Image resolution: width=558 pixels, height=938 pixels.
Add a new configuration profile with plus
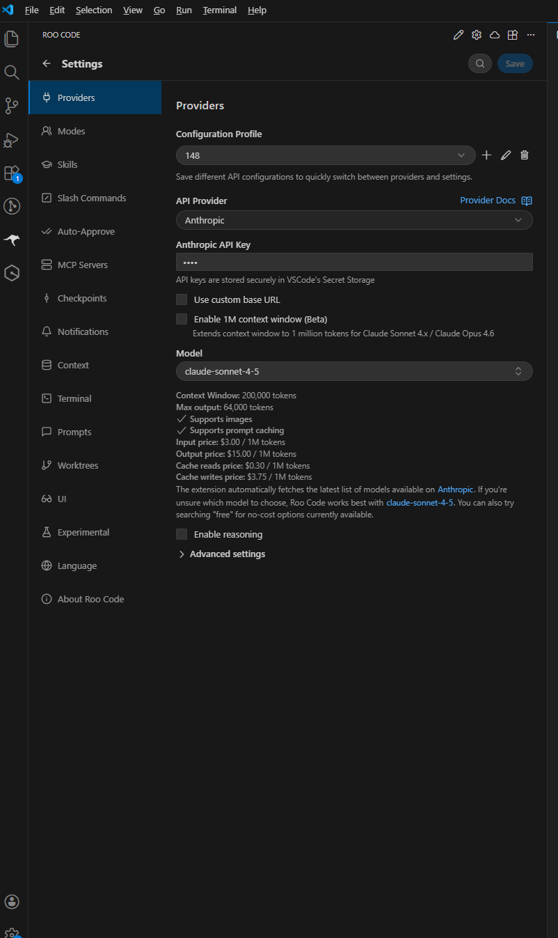point(486,155)
